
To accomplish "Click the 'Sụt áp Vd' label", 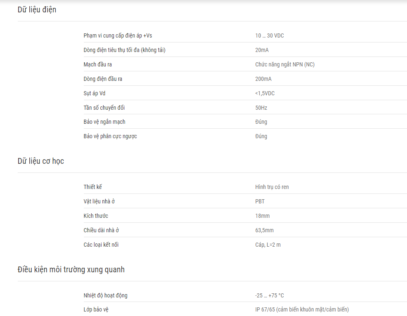I will pos(95,93).
